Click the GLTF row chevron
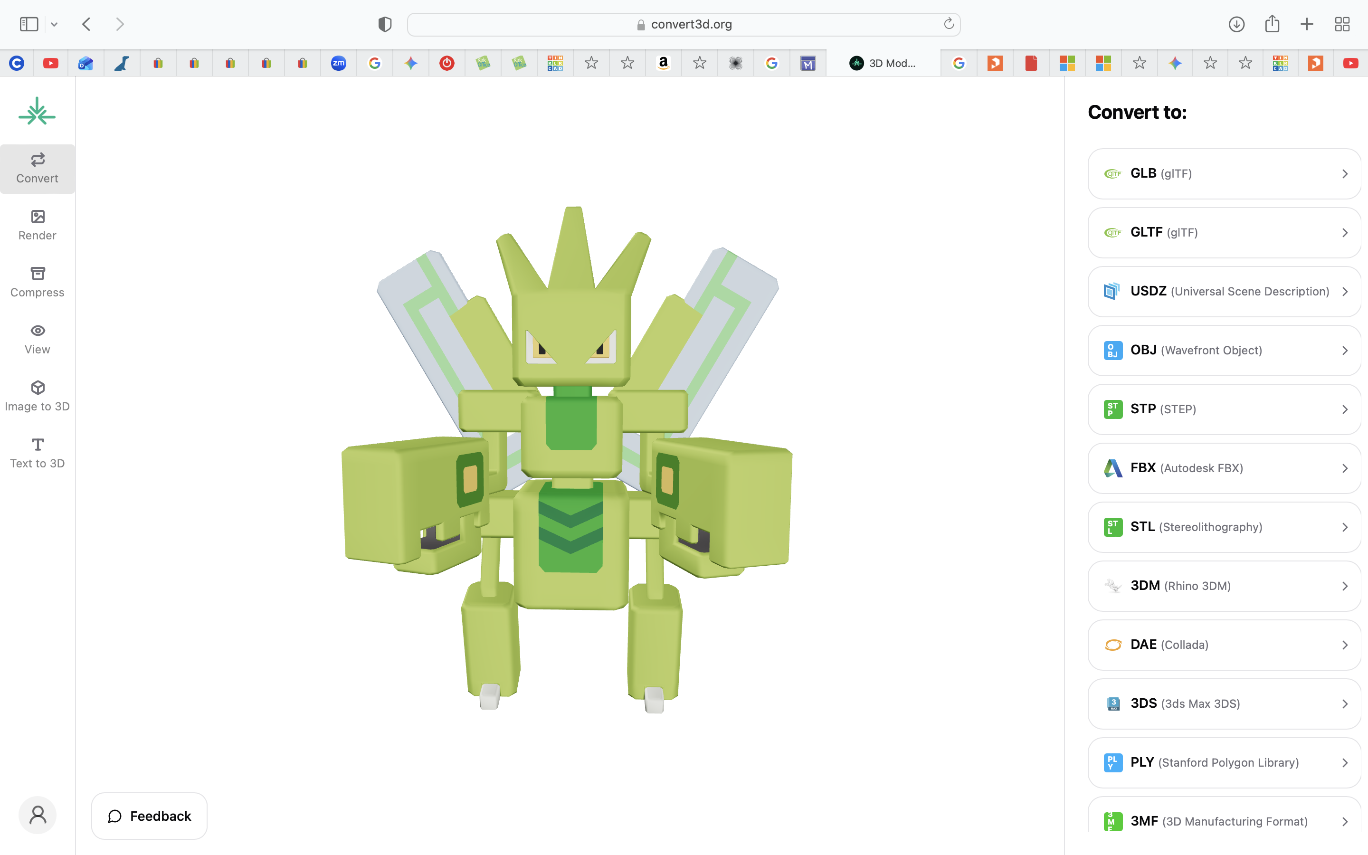1368x855 pixels. point(1345,232)
